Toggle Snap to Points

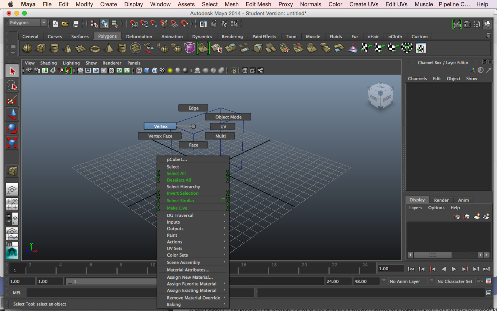pos(154,24)
